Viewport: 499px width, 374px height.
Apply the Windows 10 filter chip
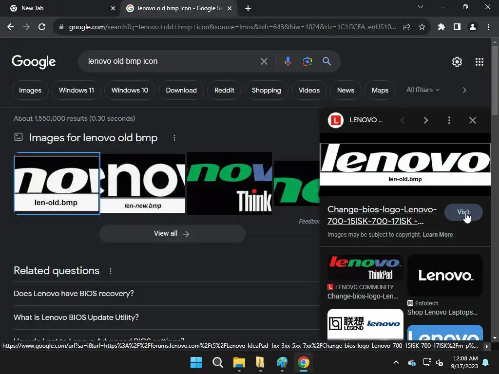130,90
